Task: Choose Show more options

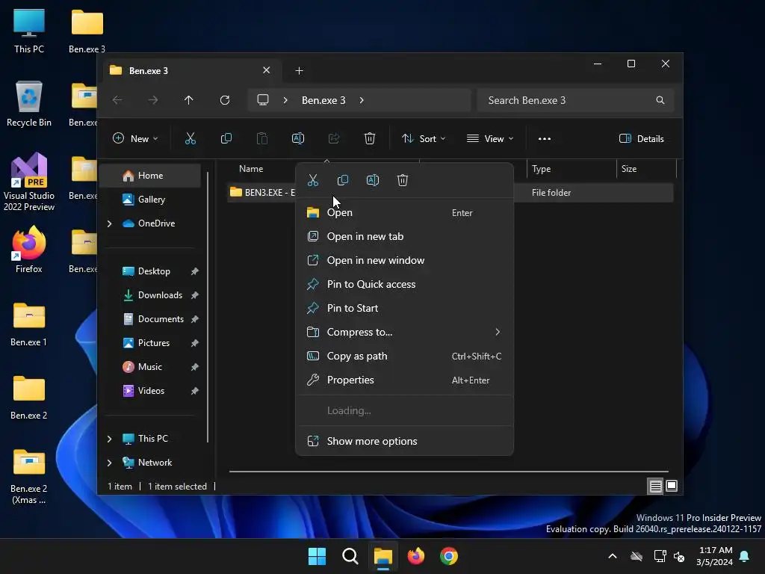Action: (404, 441)
